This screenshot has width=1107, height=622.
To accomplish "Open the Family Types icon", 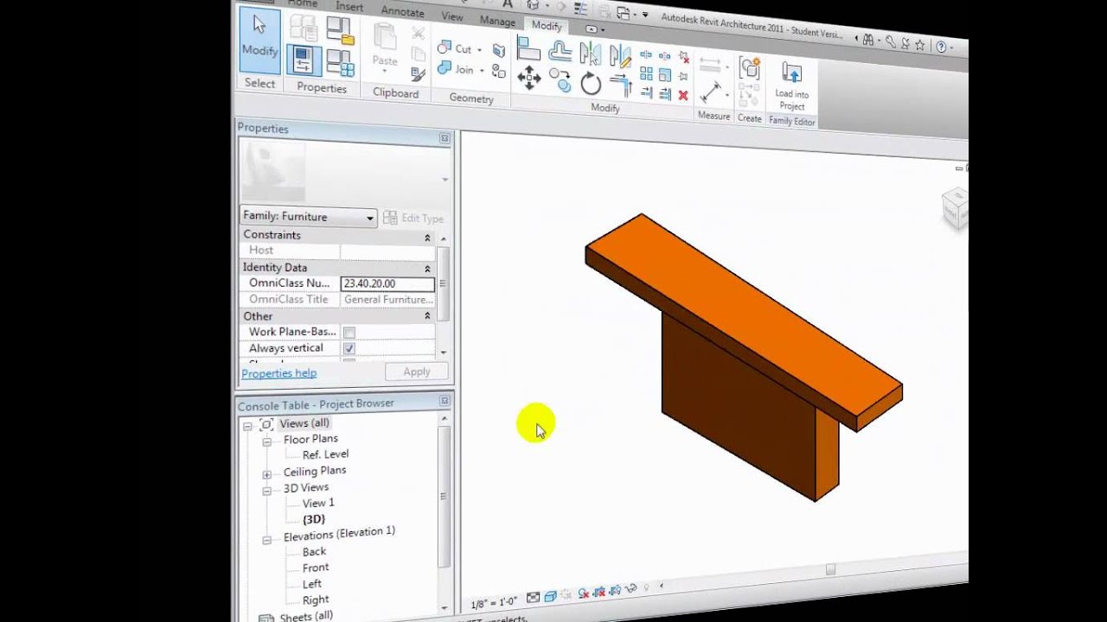I will click(341, 62).
